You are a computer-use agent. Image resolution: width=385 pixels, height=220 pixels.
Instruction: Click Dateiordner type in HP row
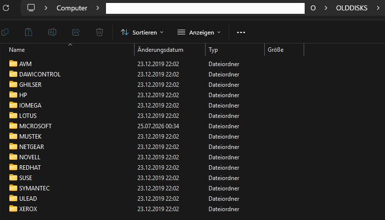(224, 95)
